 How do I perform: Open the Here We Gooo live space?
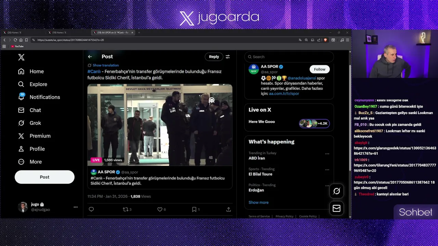(x=262, y=122)
